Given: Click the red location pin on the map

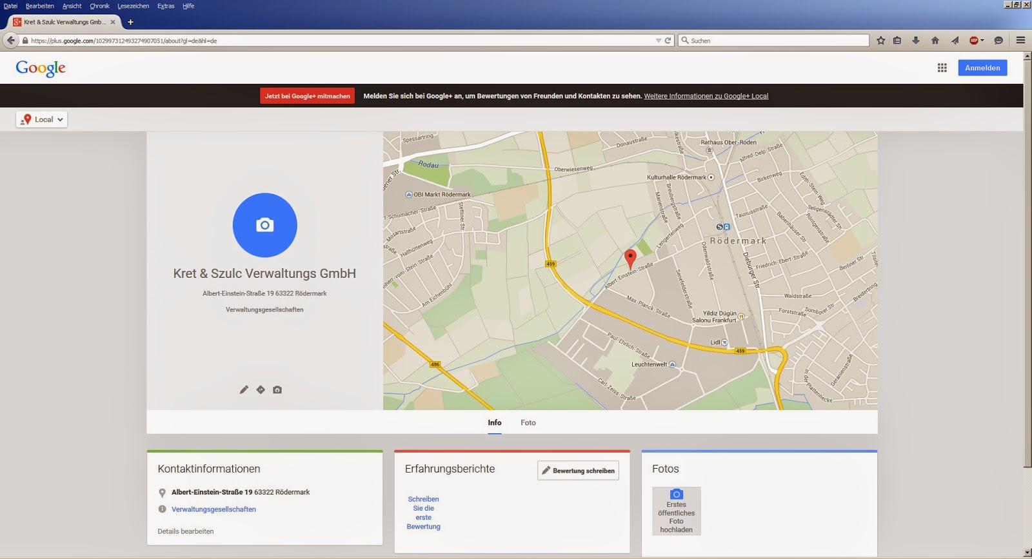Looking at the screenshot, I should (x=631, y=259).
